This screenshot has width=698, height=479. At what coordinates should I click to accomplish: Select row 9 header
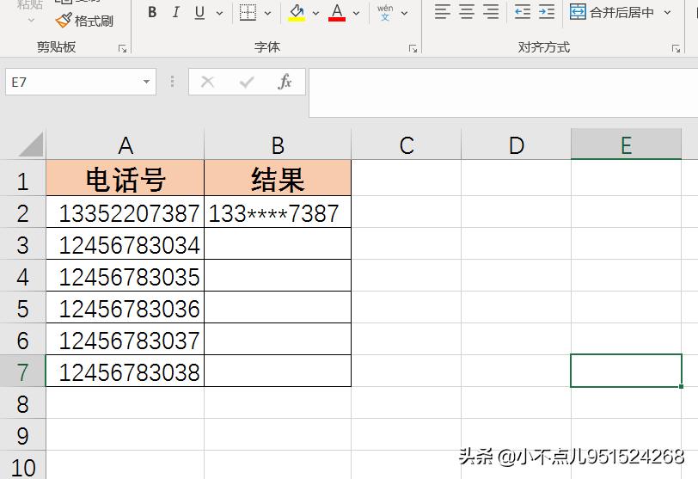click(22, 435)
